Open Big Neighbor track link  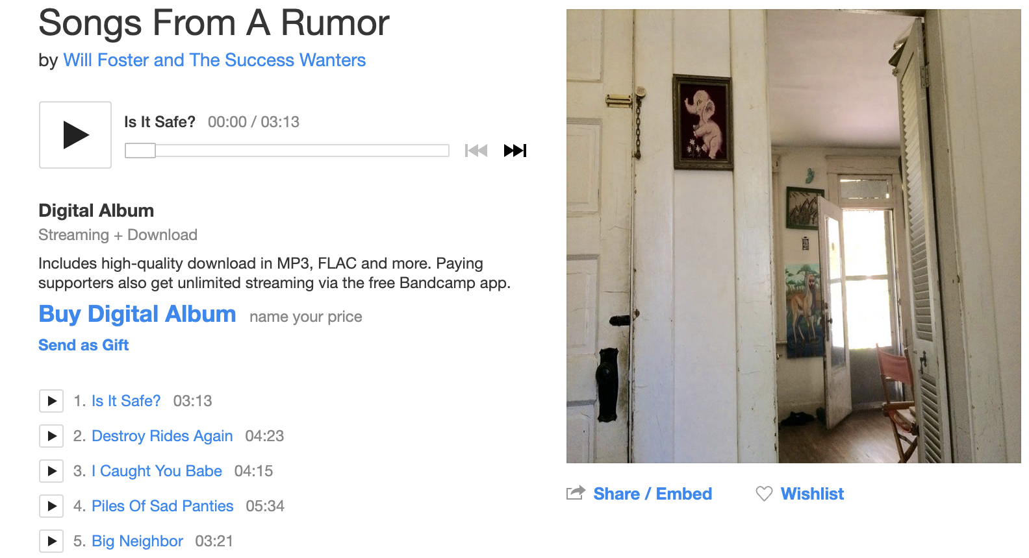[137, 541]
